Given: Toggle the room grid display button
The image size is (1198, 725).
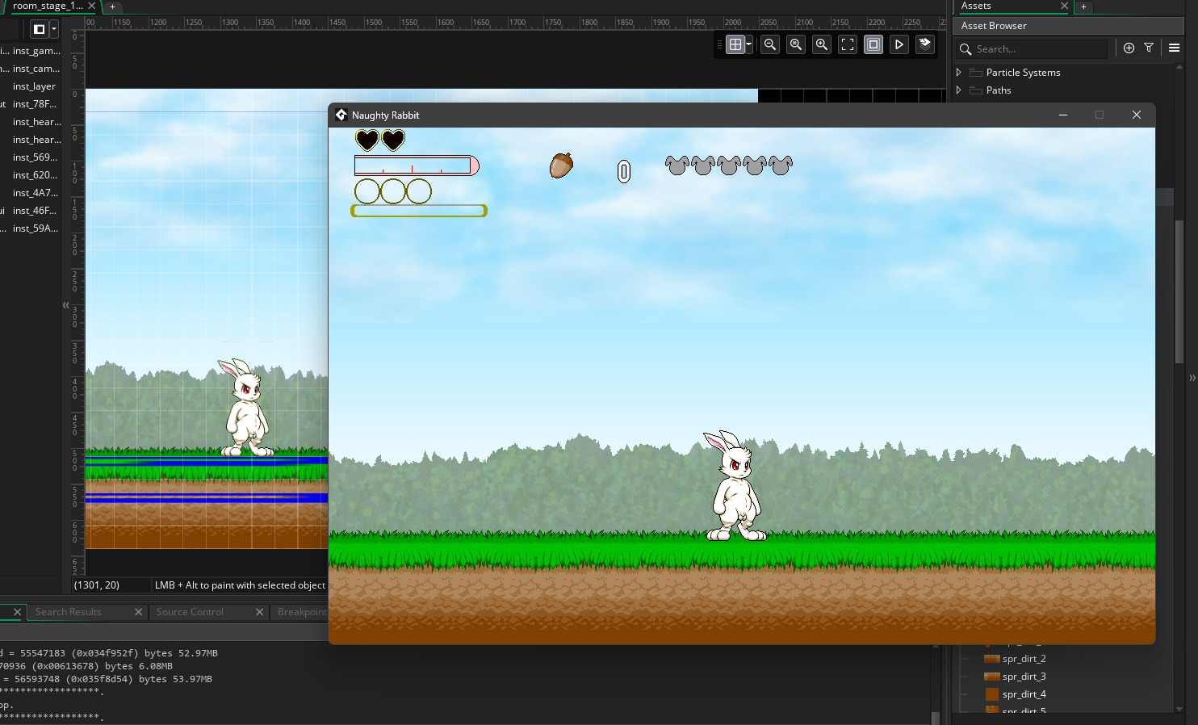Looking at the screenshot, I should 735,44.
